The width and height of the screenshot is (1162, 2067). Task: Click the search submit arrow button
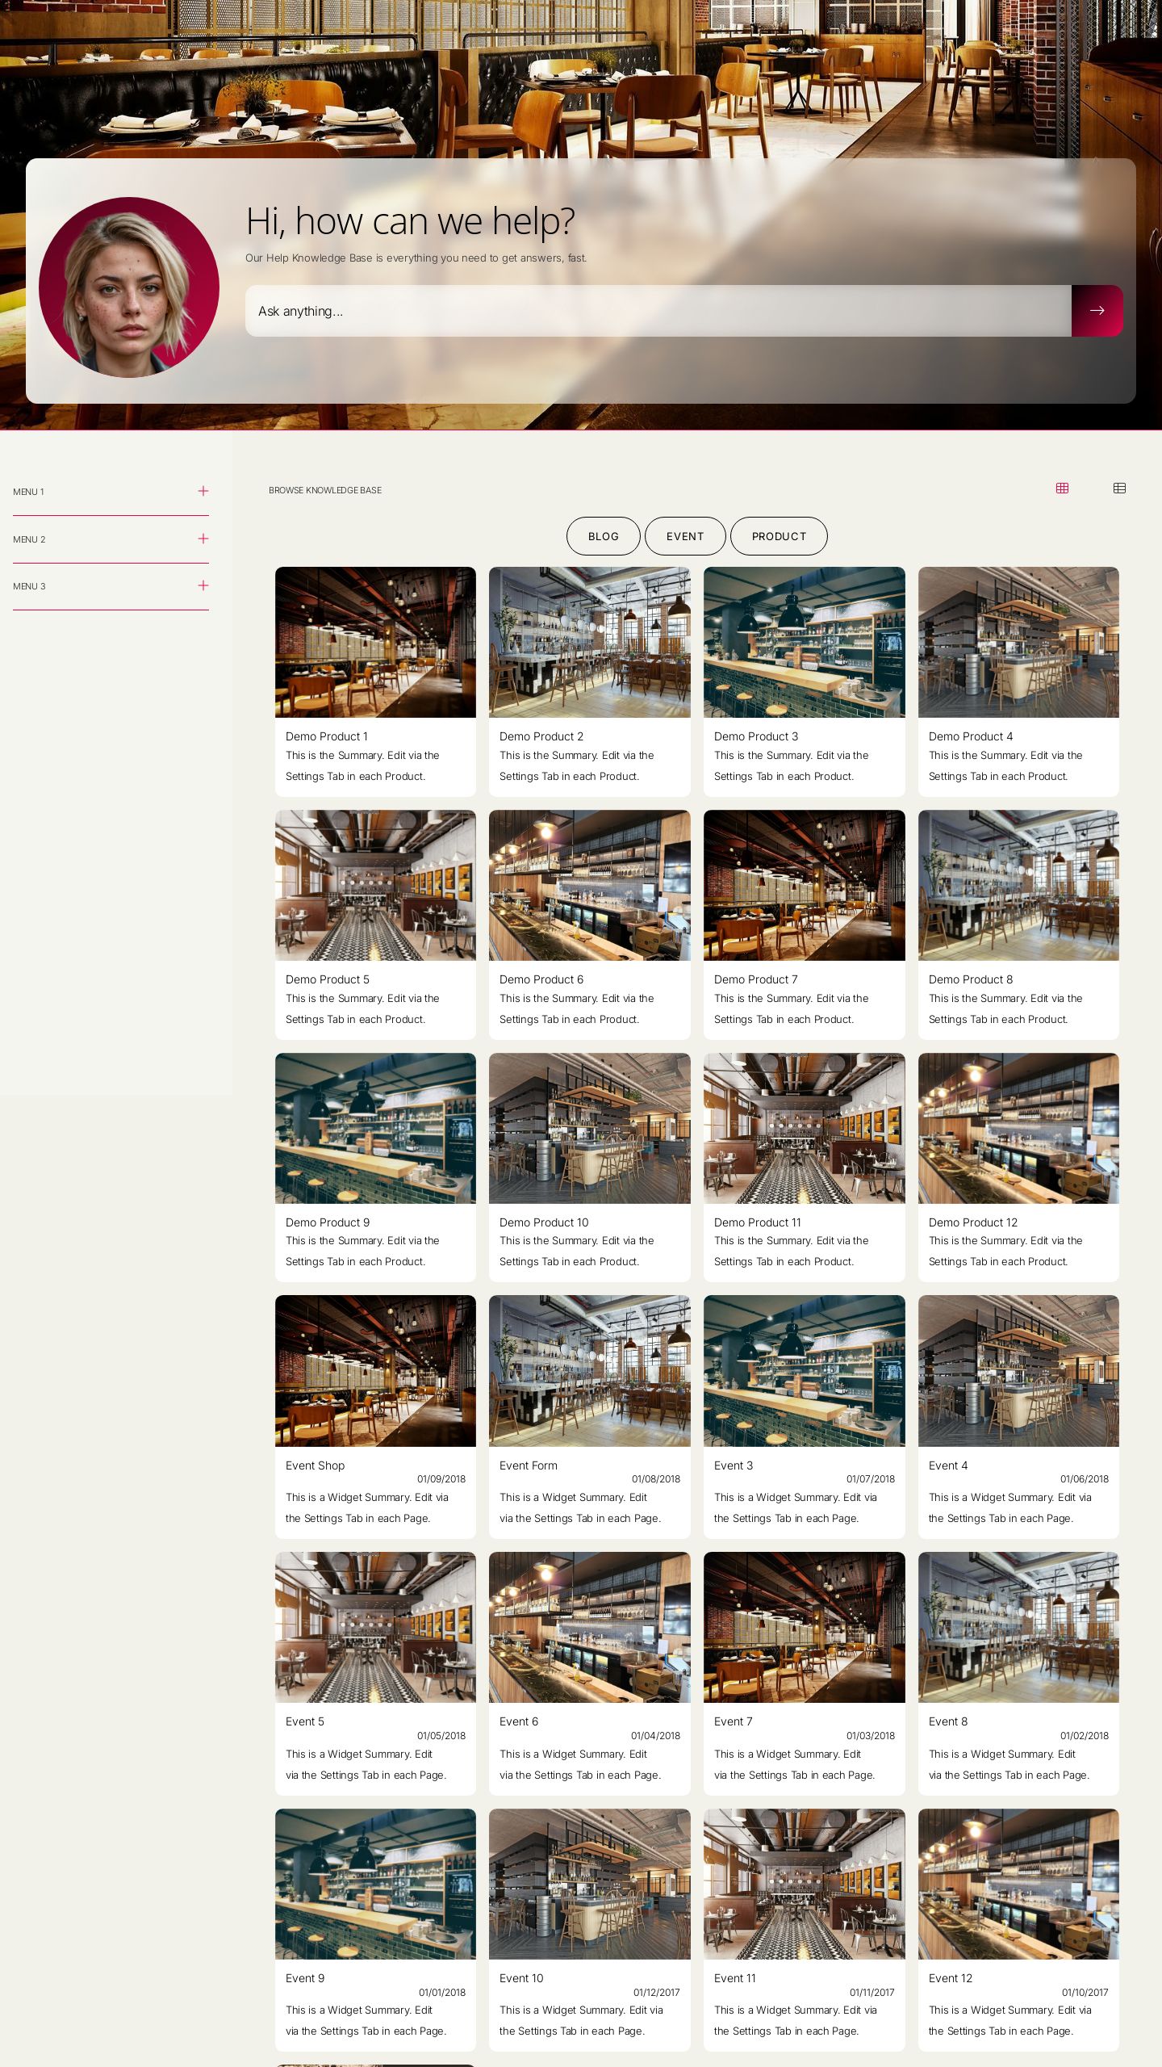1097,311
